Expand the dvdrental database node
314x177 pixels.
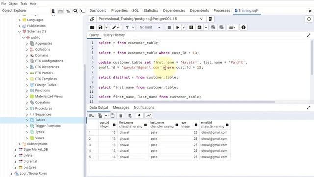tap(15, 162)
